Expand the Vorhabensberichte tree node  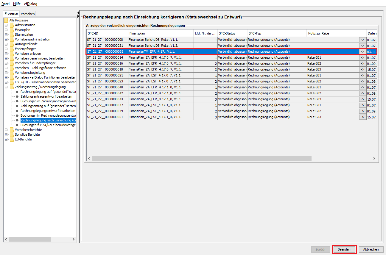coord(6,130)
